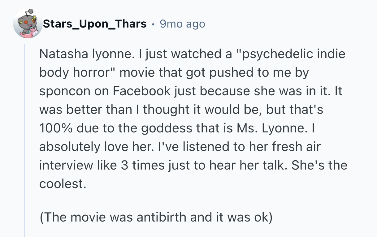Click the Stars_Upon_Thars Snoo avatar
Screen dimensions: 377x237
pos(28,24)
